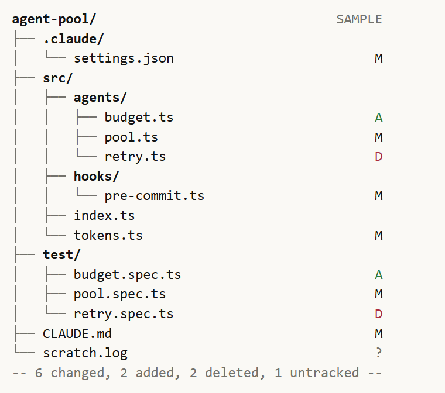
Task: Open the pre-commit.ts file
Action: coord(155,196)
